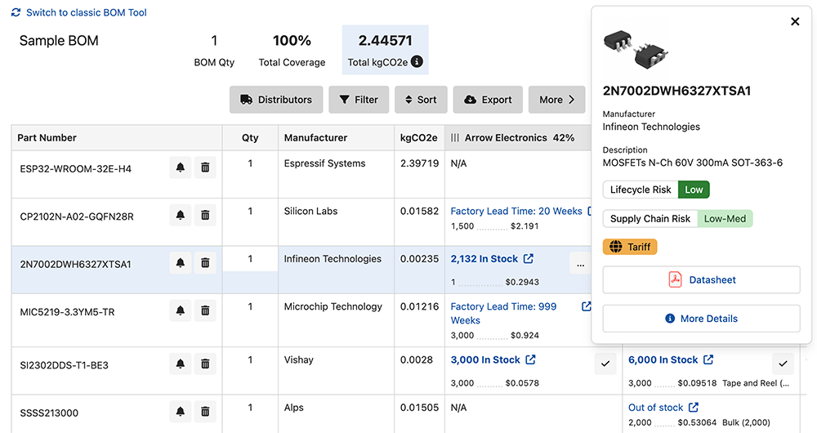817x433 pixels.
Task: Open the Out of stock link for SSSS213000
Action: pos(655,408)
